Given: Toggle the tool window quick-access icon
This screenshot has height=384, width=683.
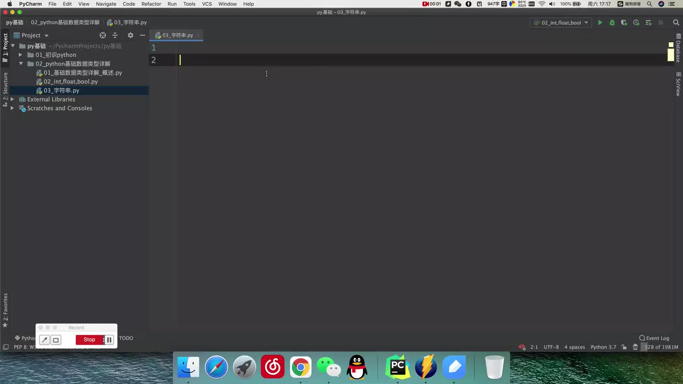Looking at the screenshot, I should click(5, 347).
